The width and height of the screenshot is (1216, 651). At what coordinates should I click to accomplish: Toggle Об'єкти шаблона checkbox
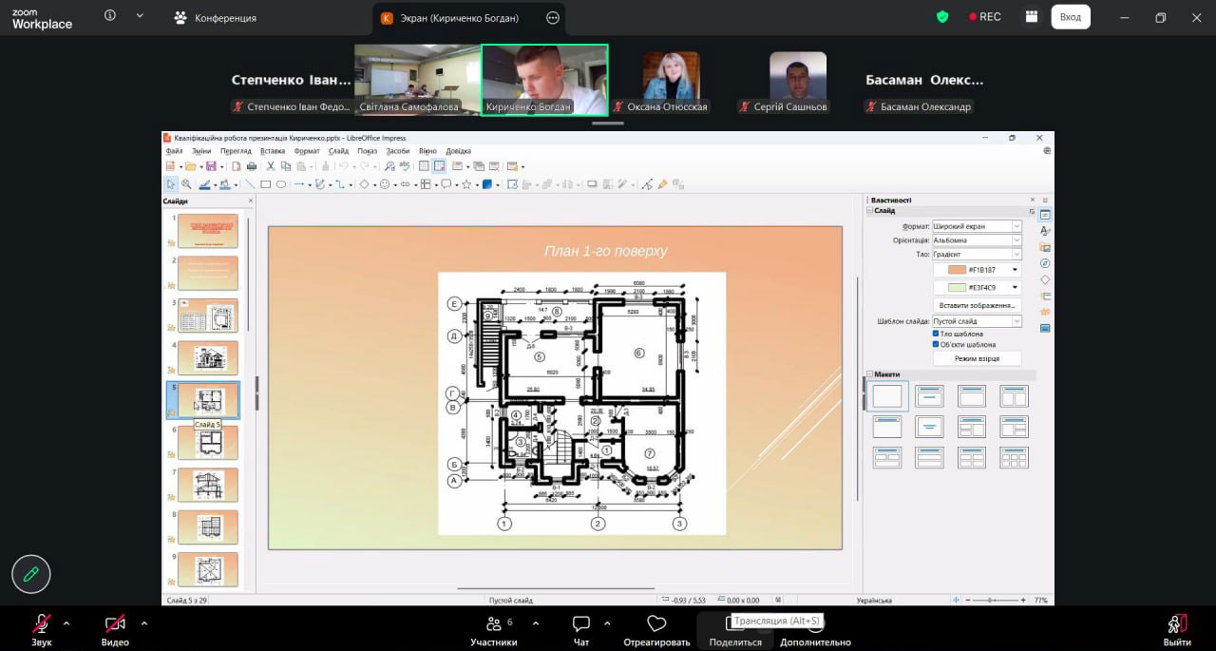(936, 344)
